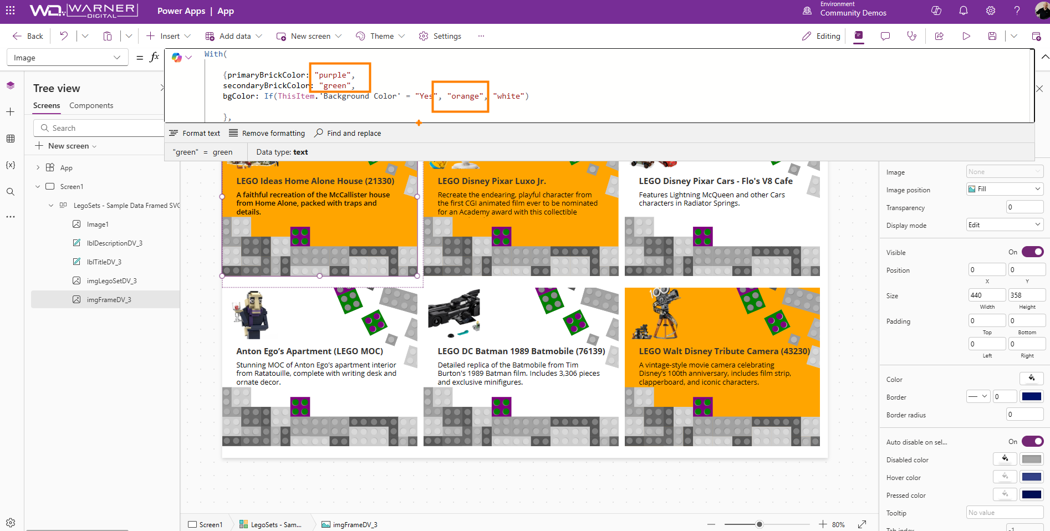1050x531 pixels.
Task: Click the paste clipboard icon
Action: click(x=108, y=36)
